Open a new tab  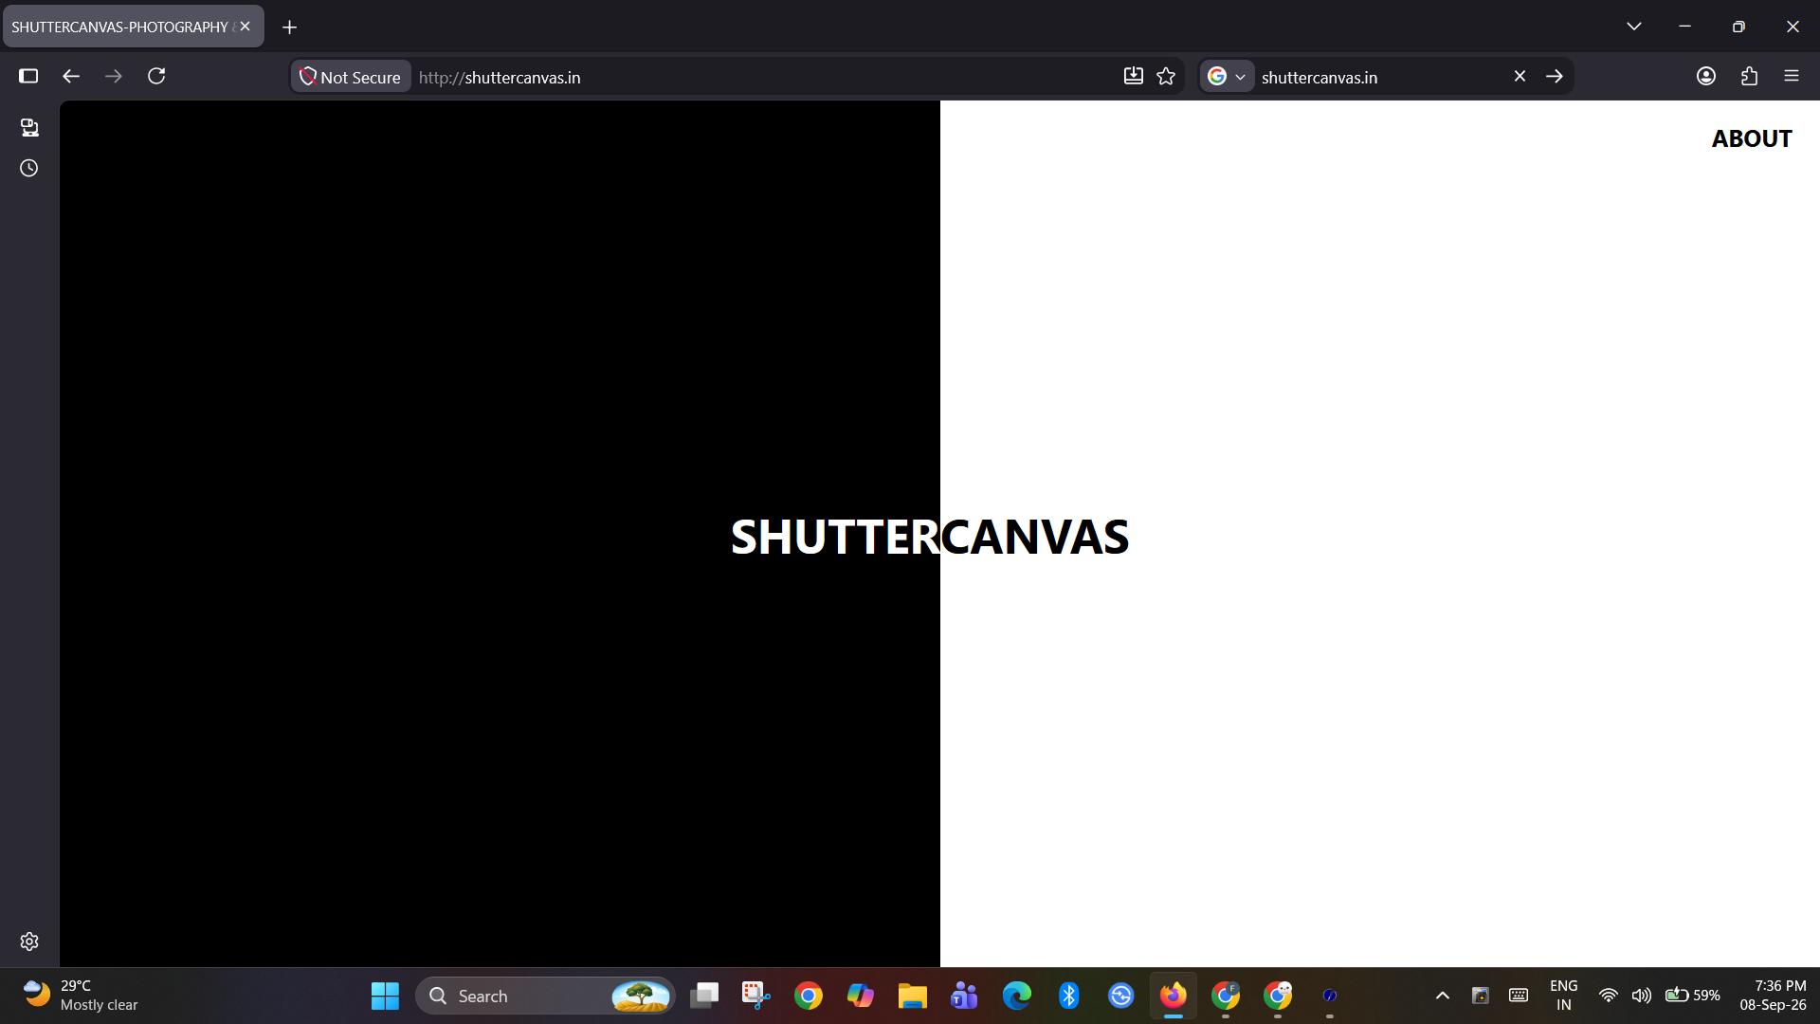pyautogui.click(x=290, y=27)
